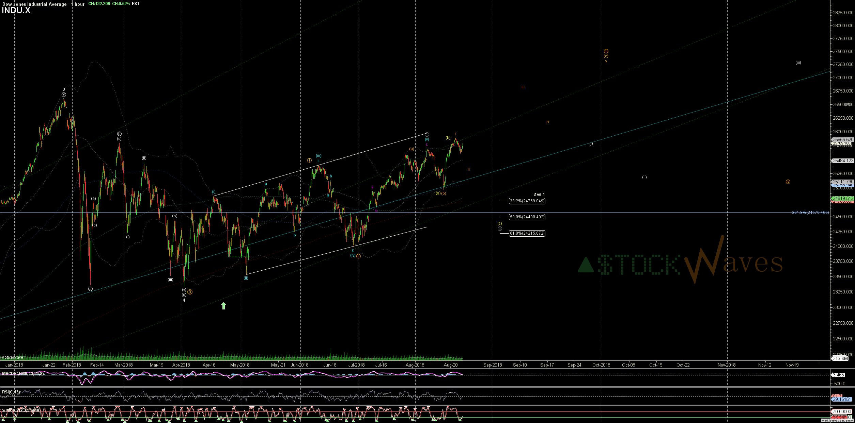Click the EXT indicator in the header
Screen dimensions: 855x423
click(x=136, y=4)
